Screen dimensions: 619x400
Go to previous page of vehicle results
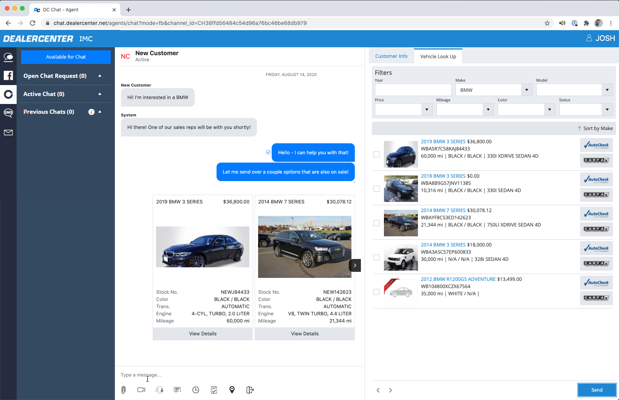[x=378, y=390]
